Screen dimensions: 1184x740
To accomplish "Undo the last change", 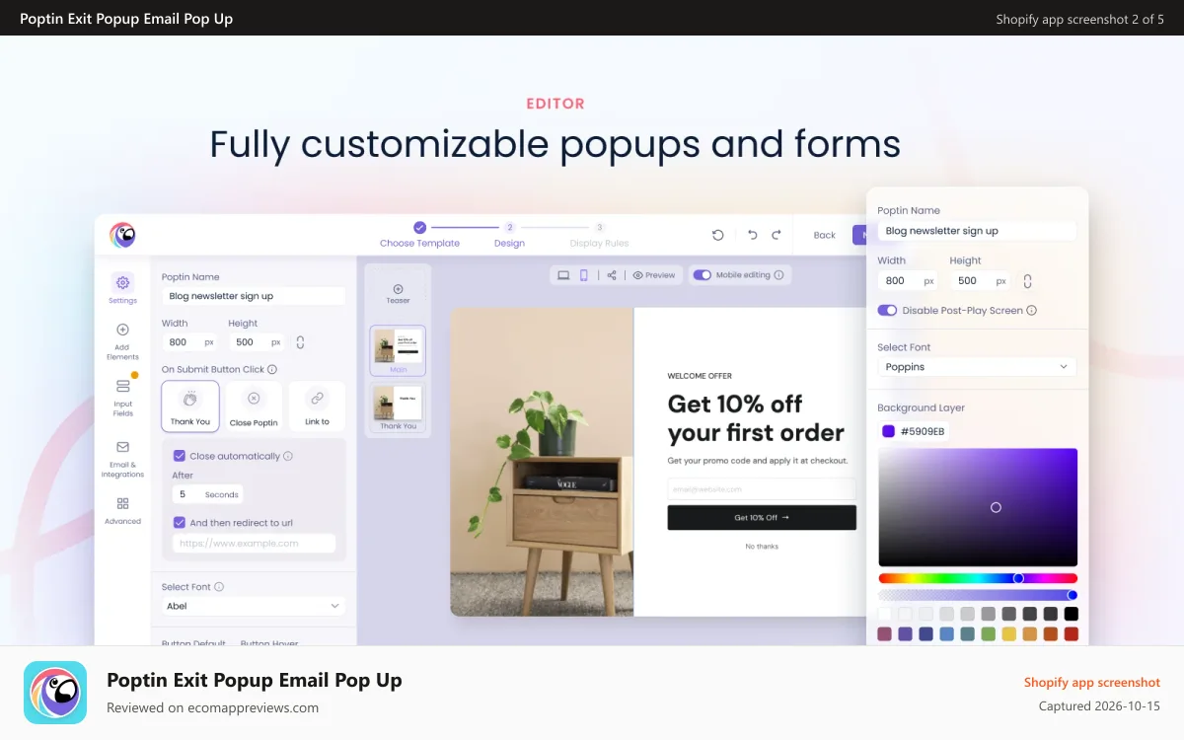I will [x=752, y=235].
